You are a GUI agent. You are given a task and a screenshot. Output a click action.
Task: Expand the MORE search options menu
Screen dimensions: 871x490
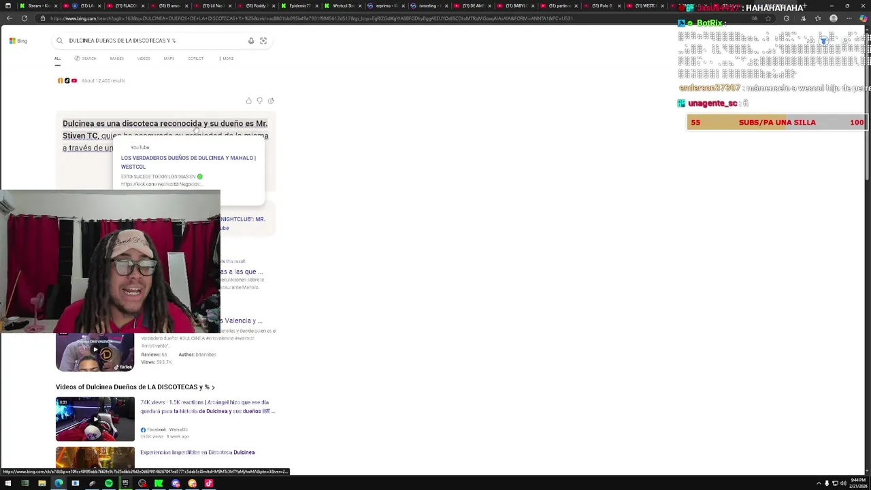pos(227,59)
